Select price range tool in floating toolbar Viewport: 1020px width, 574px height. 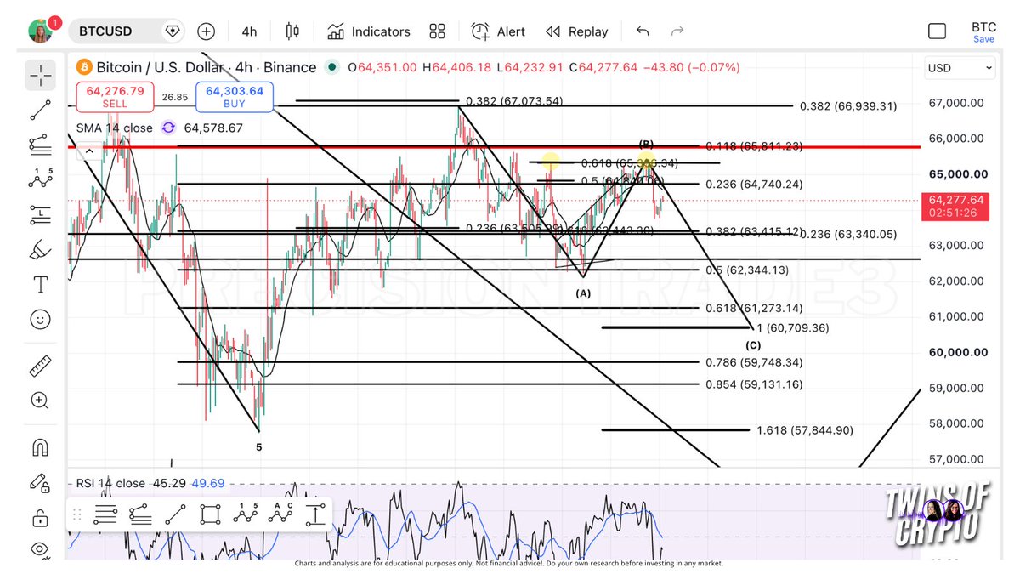click(x=314, y=514)
